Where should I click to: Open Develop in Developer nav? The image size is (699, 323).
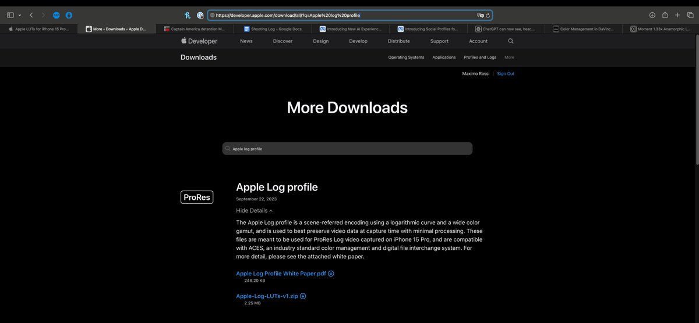[358, 41]
